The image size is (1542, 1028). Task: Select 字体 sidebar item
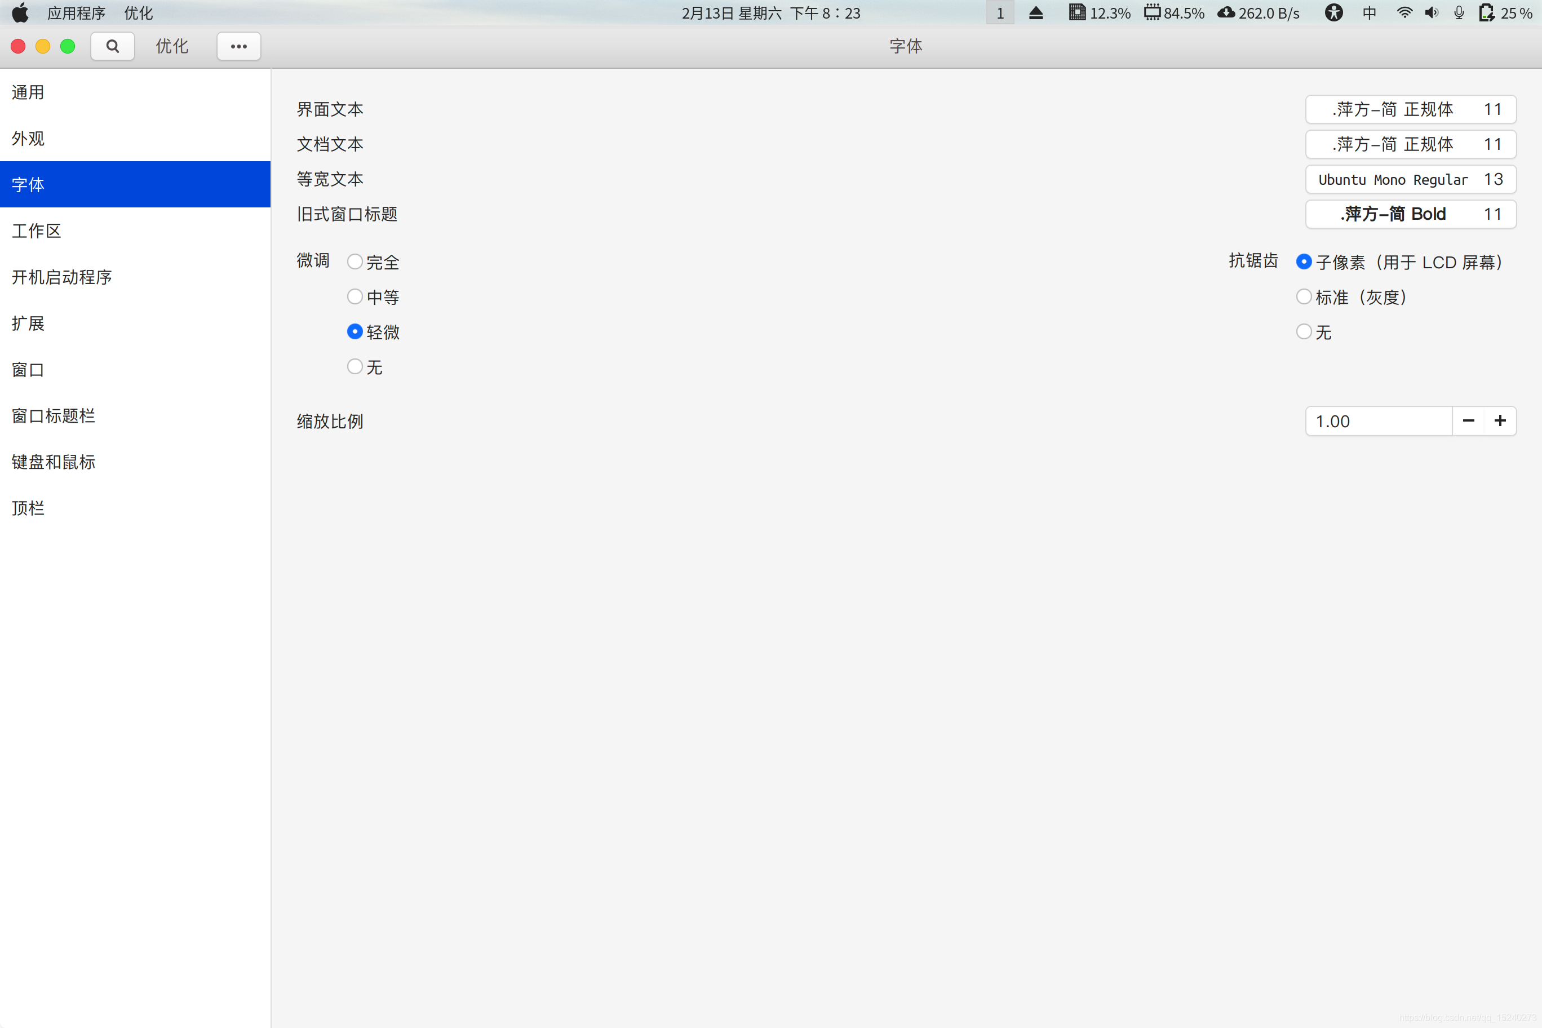[135, 184]
